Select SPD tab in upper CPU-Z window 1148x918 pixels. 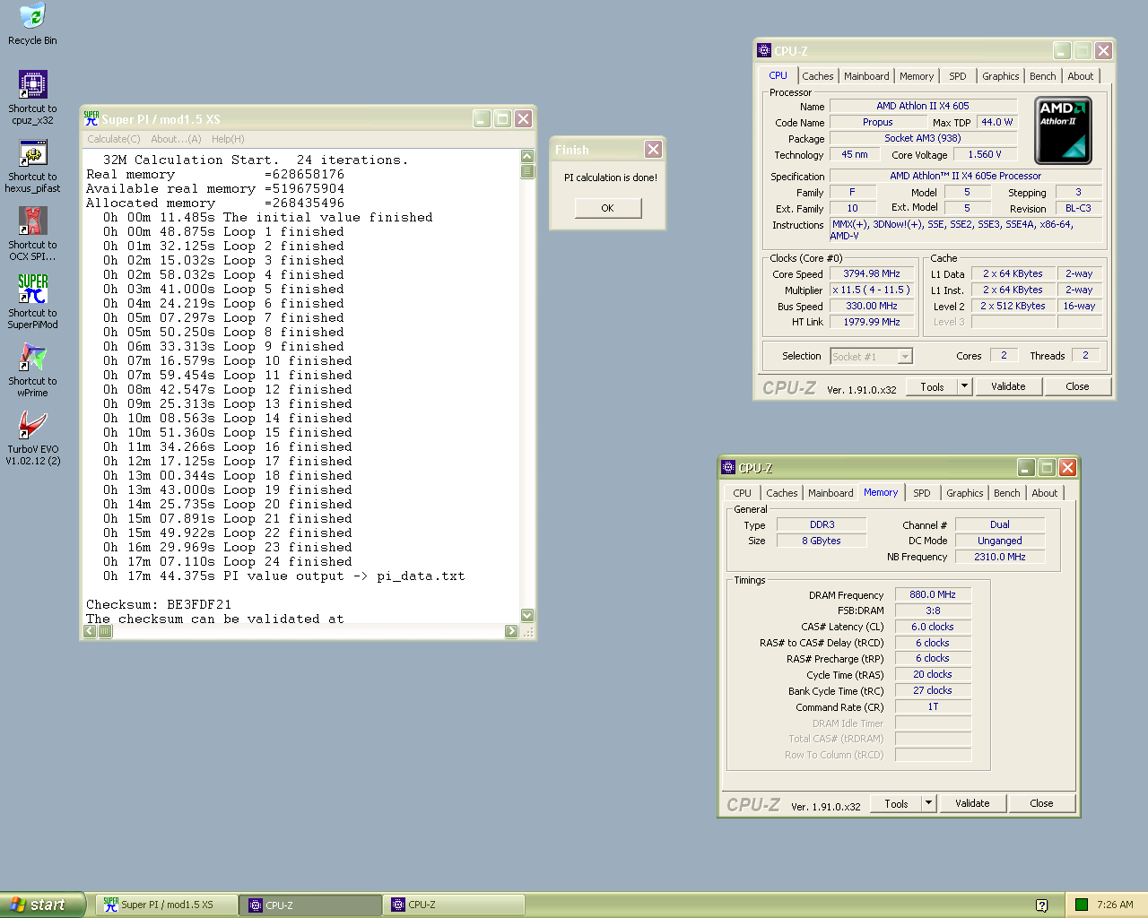click(x=958, y=76)
